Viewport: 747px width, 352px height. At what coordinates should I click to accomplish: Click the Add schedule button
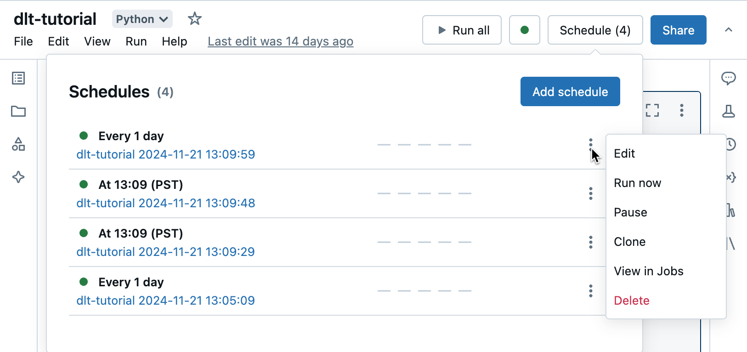click(570, 91)
